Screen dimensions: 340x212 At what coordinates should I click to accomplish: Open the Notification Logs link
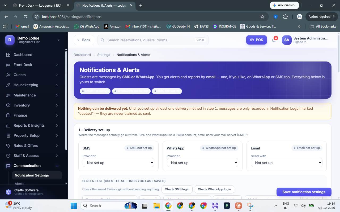click(284, 108)
